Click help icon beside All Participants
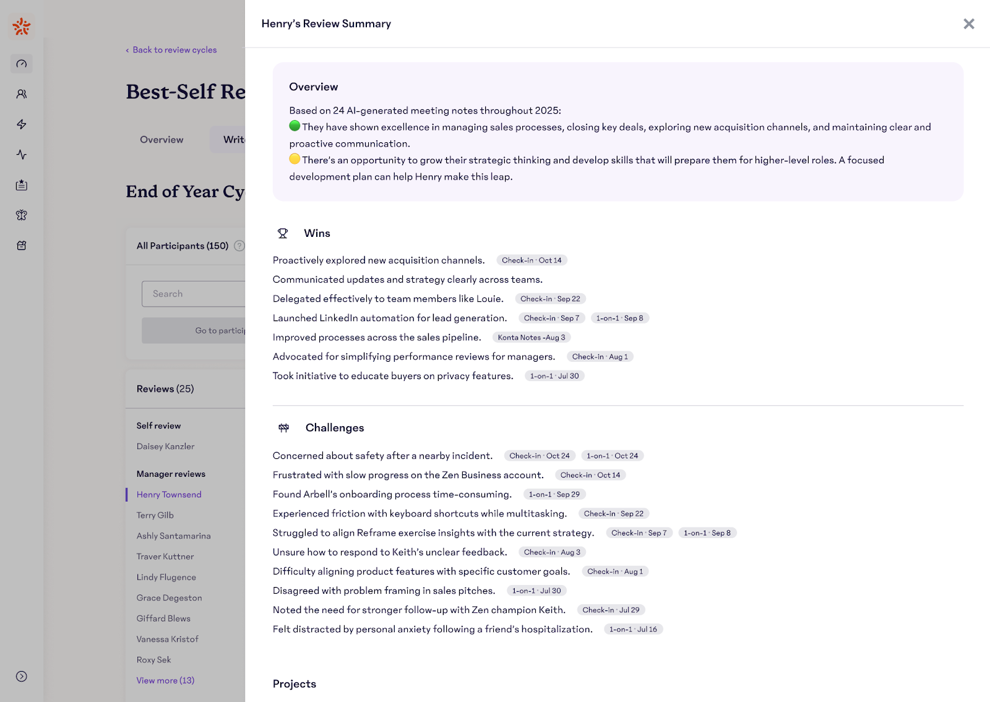 239,246
